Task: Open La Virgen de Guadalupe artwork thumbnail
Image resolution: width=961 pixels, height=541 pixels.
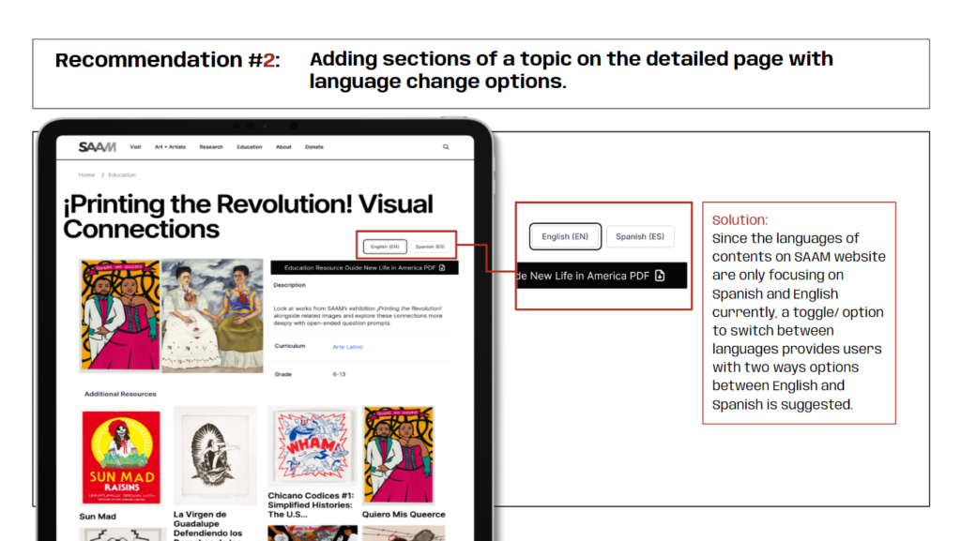Action: tap(215, 456)
